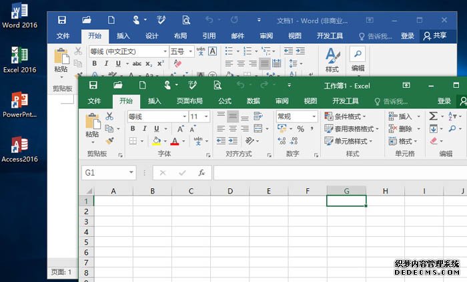
Task: Open Conditional Formatting dropdown in Excel
Action: (345, 116)
